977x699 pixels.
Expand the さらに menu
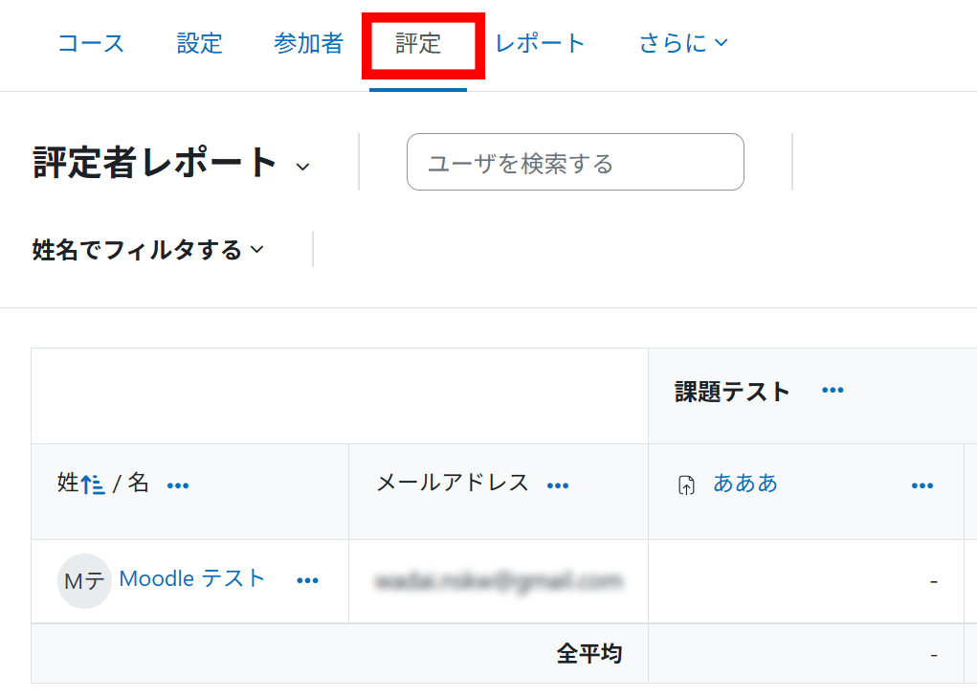(x=683, y=43)
